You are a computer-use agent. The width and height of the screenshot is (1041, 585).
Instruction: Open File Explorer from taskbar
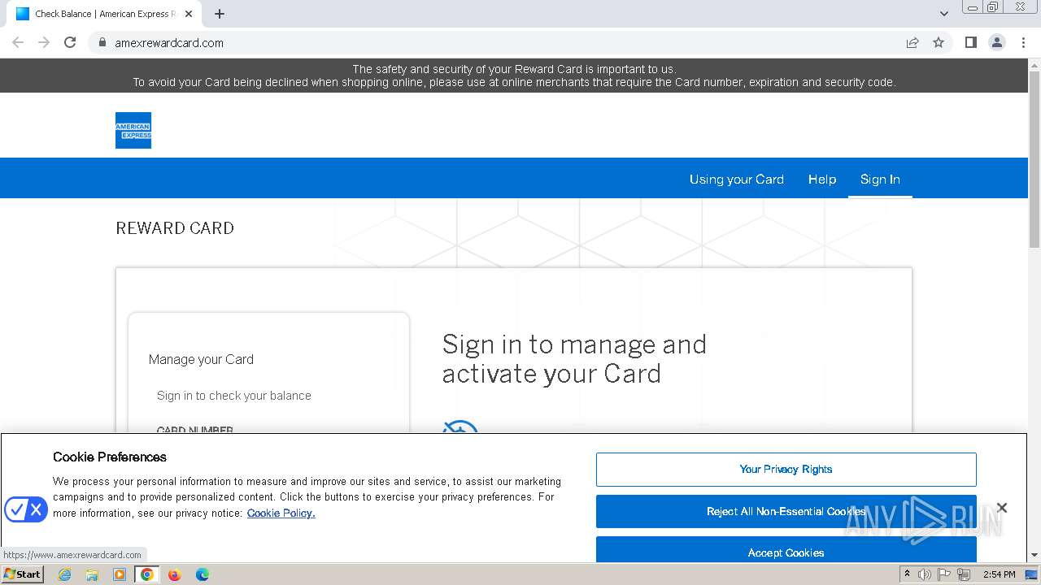[x=92, y=574]
